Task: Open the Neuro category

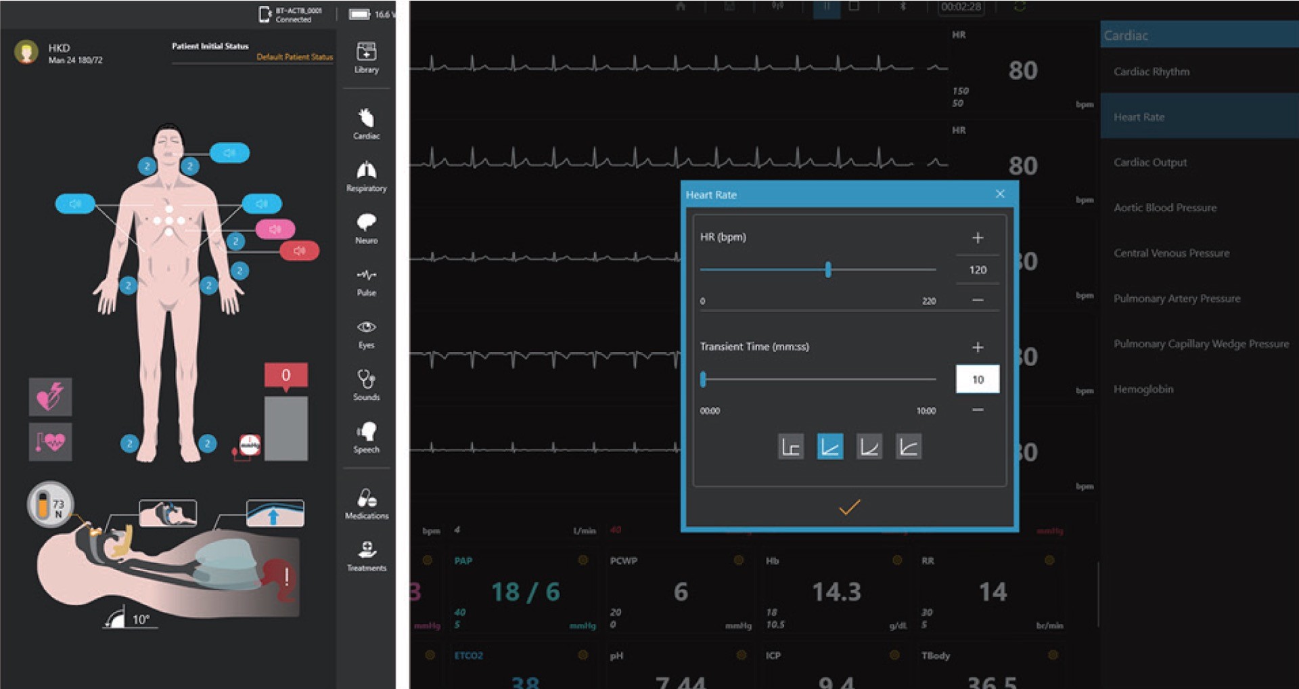Action: [366, 229]
